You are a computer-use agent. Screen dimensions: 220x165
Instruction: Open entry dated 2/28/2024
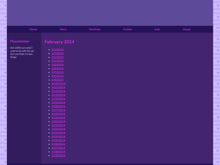tap(58, 152)
